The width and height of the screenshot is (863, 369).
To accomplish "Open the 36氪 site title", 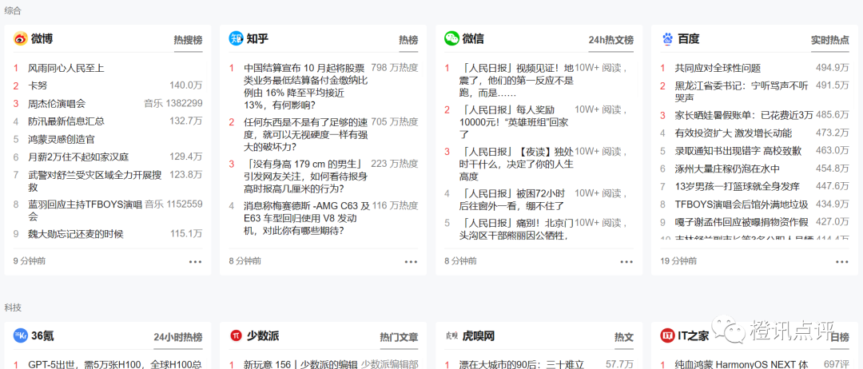I will (x=42, y=336).
